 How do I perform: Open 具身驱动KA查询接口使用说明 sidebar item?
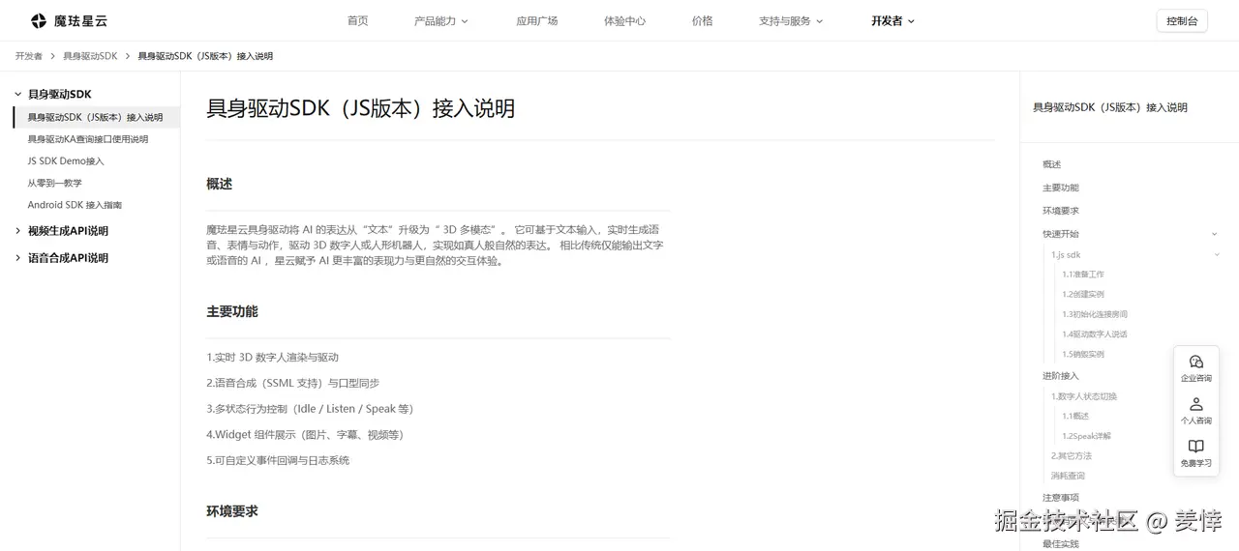click(88, 139)
